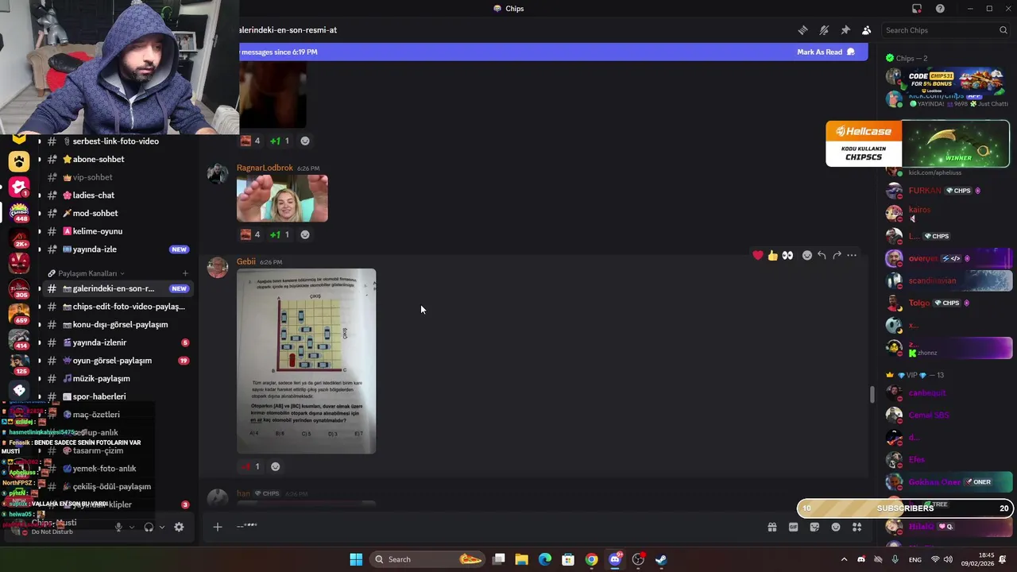Image resolution: width=1017 pixels, height=572 pixels.
Task: Open more options for Gebii's message
Action: click(x=852, y=255)
